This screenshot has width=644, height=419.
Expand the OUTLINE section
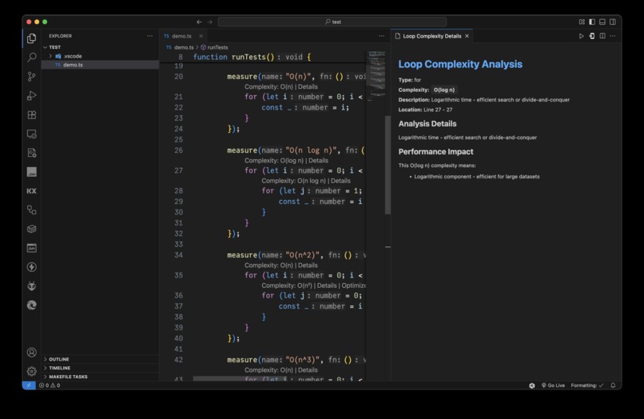(100, 359)
